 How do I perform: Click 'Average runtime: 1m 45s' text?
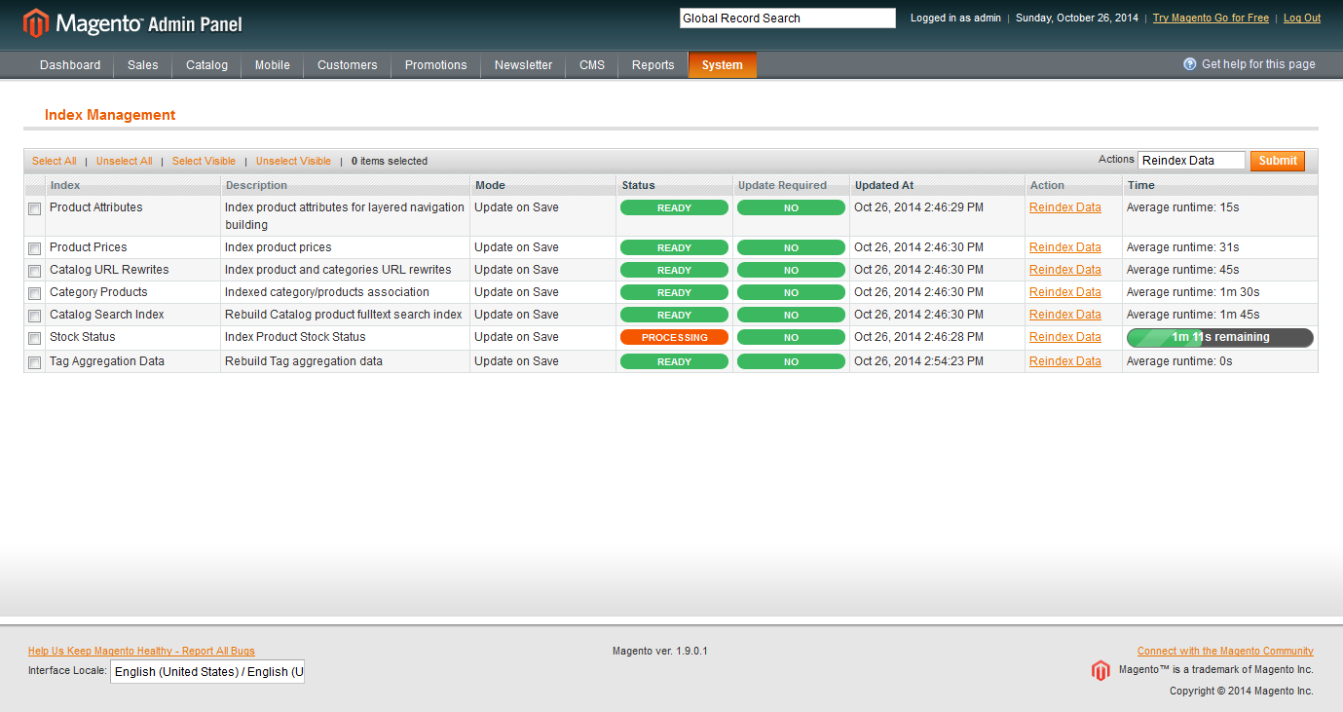tap(1193, 315)
